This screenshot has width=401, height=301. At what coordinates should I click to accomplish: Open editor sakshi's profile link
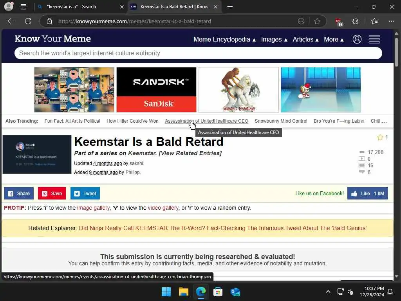pyautogui.click(x=136, y=163)
